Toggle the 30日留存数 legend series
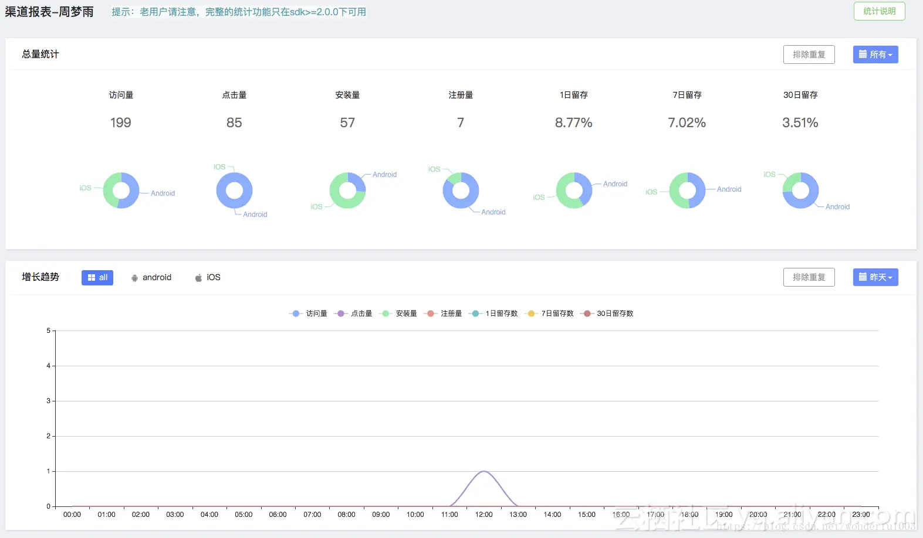 (x=607, y=314)
